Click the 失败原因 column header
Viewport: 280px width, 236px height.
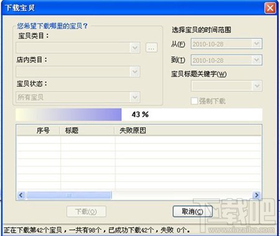[x=188, y=130]
